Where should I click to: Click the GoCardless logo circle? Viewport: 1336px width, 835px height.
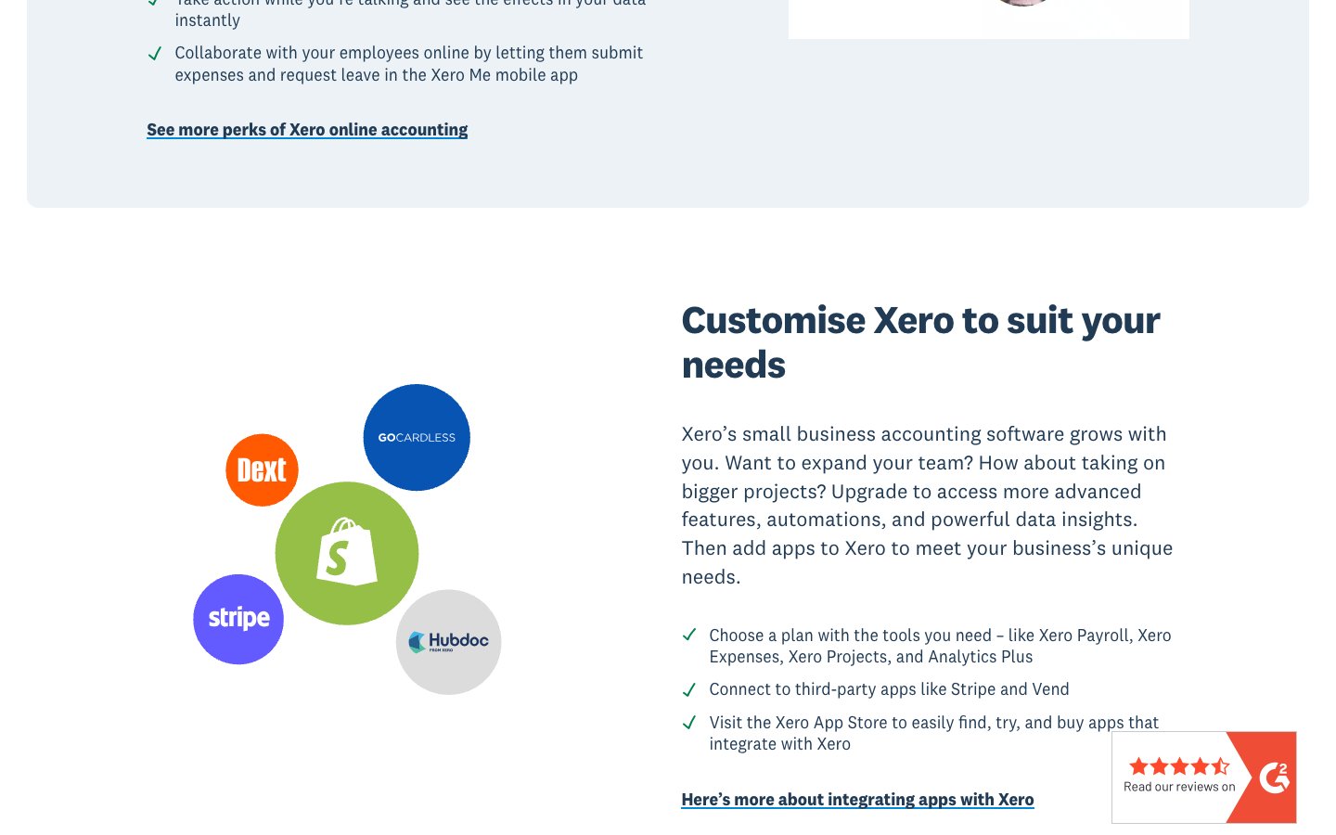pos(417,437)
